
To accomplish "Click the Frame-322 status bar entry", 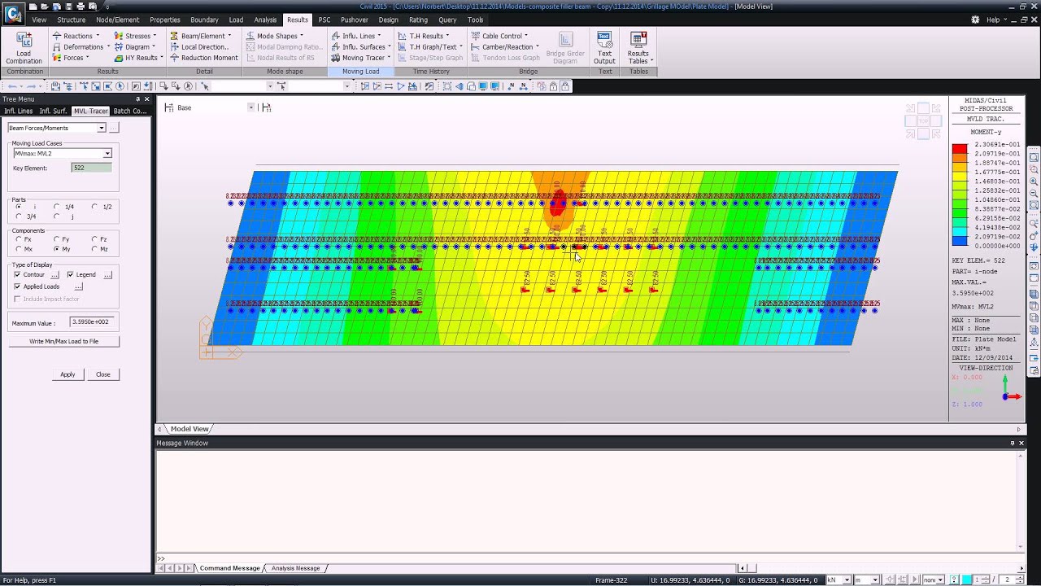I will (612, 579).
